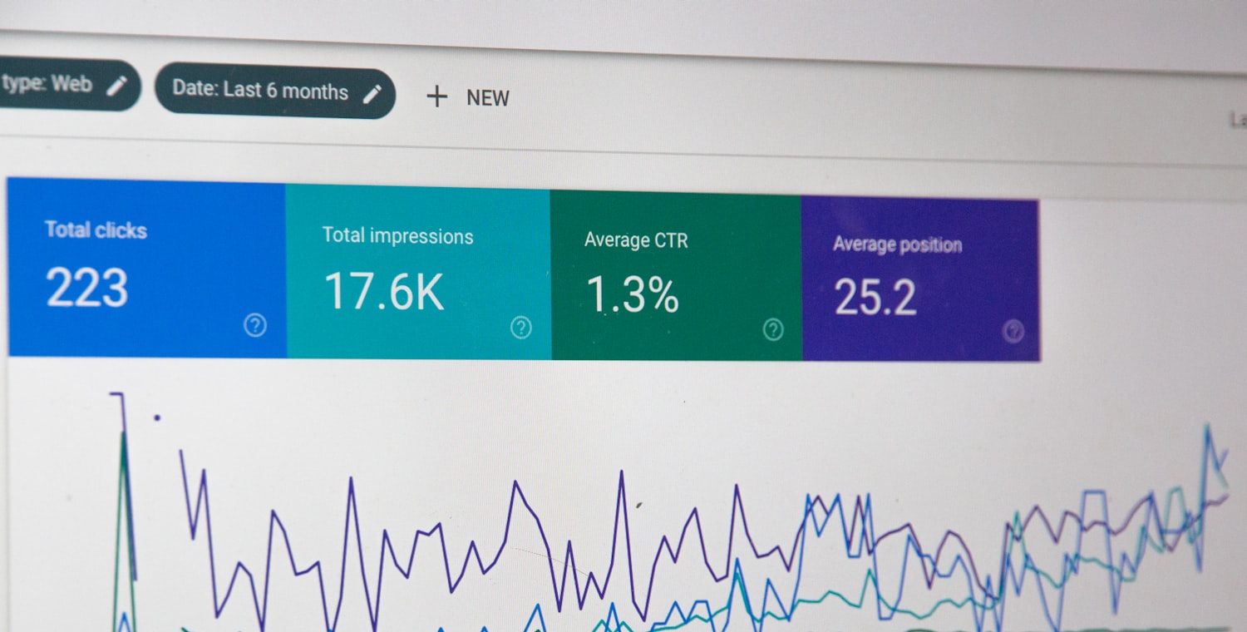Edit the search type Web filter pencil
1247x632 pixels.
click(117, 85)
